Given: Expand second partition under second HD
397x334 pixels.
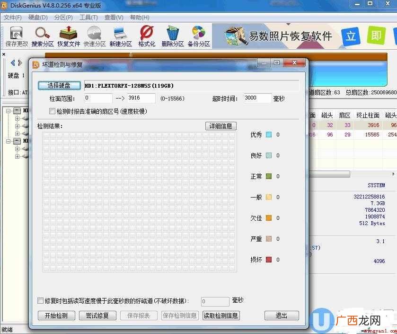Looking at the screenshot, I should coord(17,156).
